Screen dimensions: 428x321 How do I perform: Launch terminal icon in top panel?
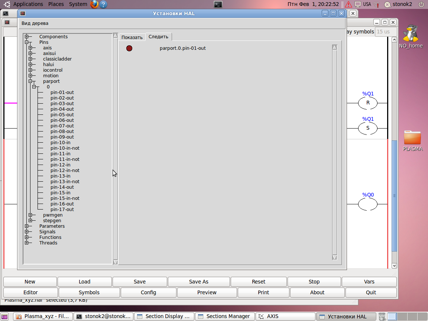click(x=218, y=4)
